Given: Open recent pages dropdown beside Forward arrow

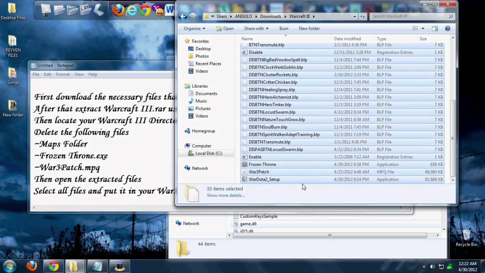Looking at the screenshot, I should (x=200, y=17).
